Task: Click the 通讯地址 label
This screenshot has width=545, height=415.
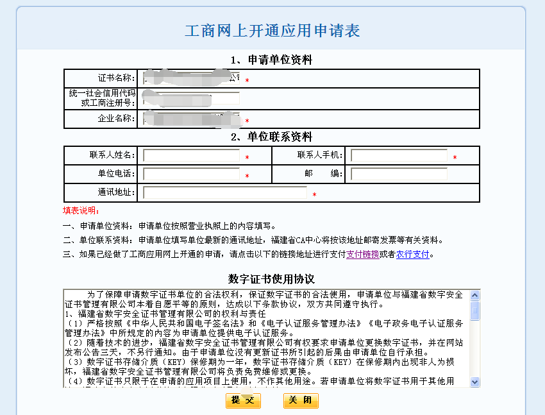Action: 116,192
